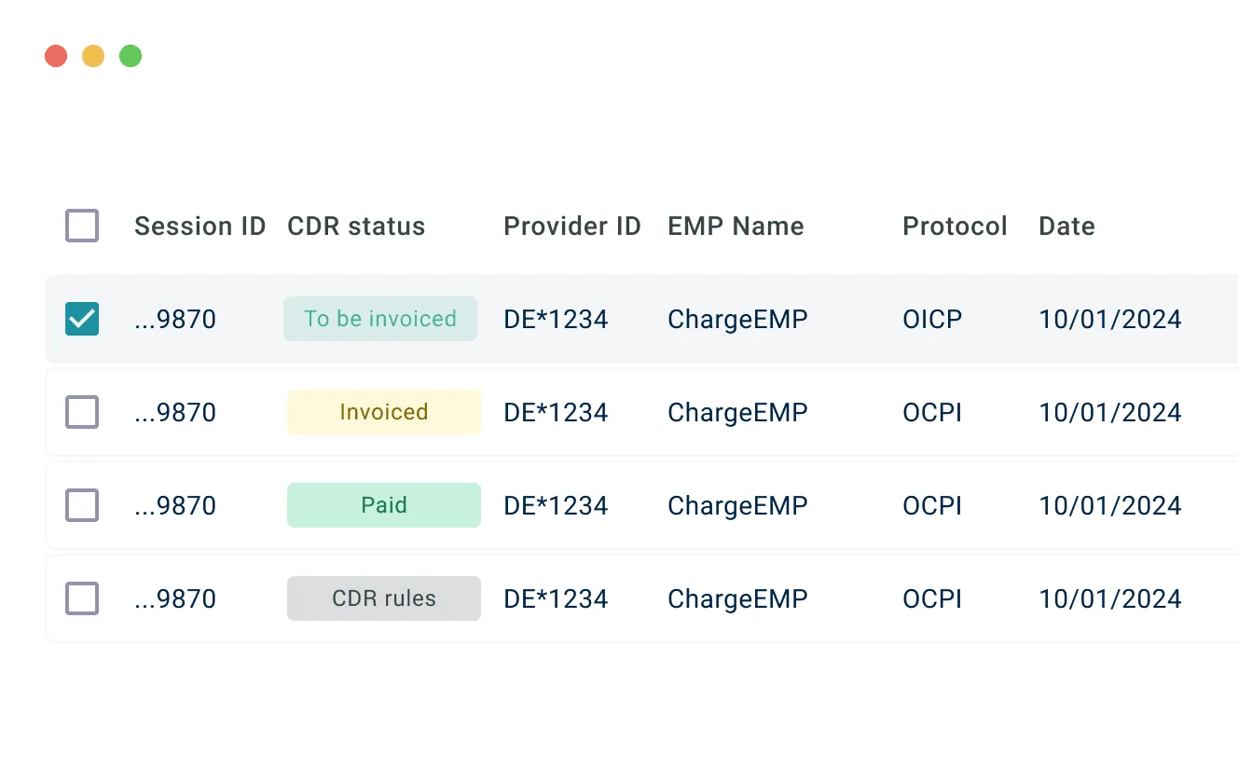Viewport: 1238px width, 783px height.
Task: Click the Date column header
Action: pos(1066,226)
